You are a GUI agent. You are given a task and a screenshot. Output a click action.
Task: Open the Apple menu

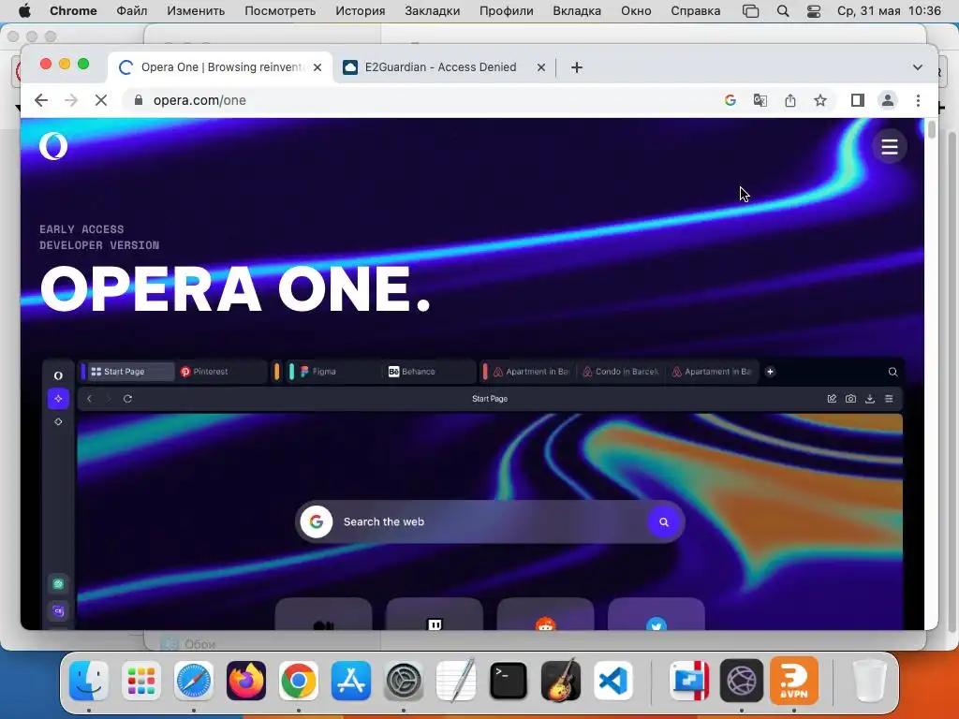[x=25, y=11]
